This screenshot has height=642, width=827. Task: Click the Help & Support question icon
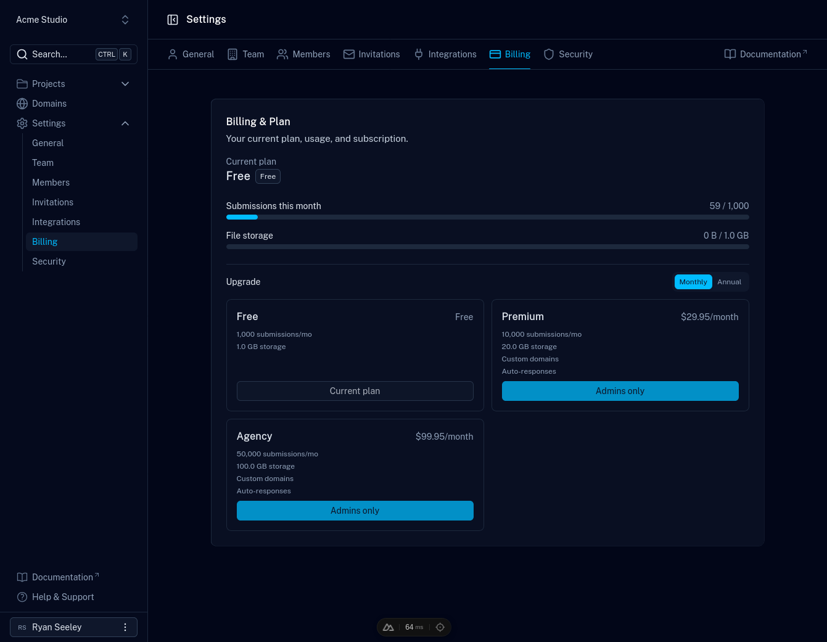[22, 597]
